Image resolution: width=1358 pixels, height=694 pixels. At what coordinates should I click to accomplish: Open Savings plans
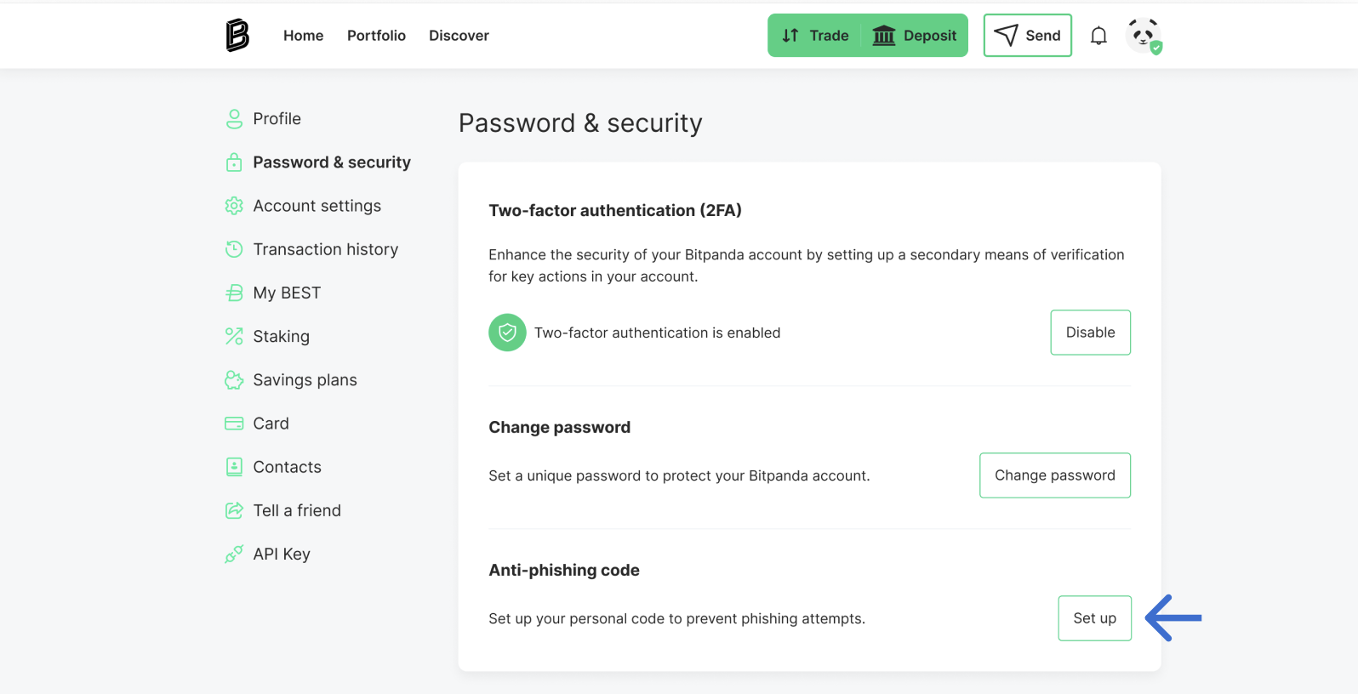click(x=305, y=380)
